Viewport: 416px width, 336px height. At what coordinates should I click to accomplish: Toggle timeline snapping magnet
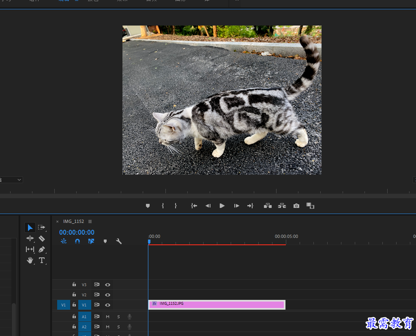[77, 241]
